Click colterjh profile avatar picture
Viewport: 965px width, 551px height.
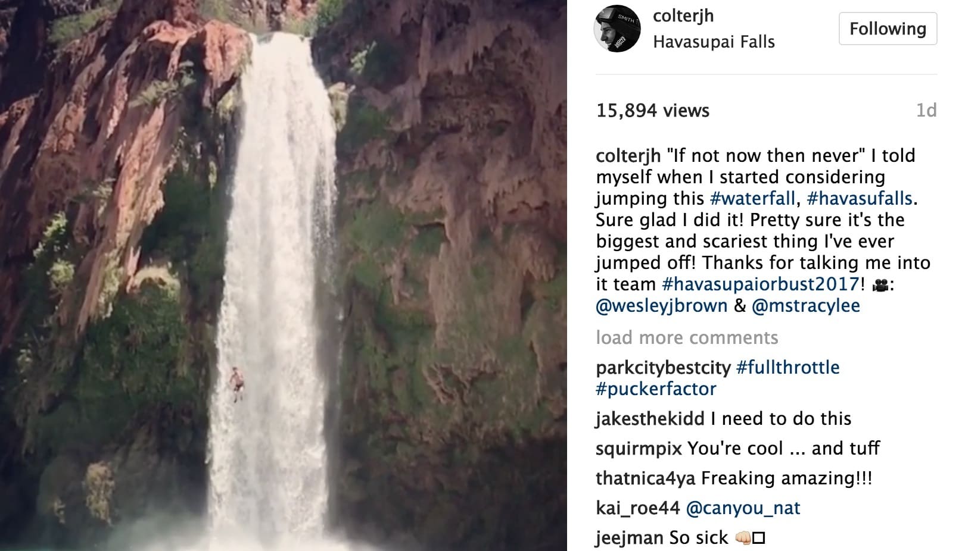(x=617, y=29)
